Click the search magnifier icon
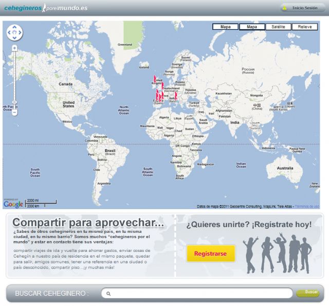 click(108, 294)
